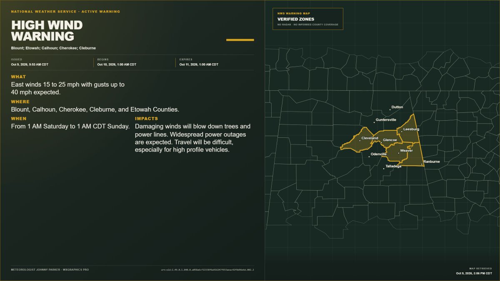Click the HIGH WIND WARNING headline
This screenshot has height=281, width=500.
click(47, 31)
